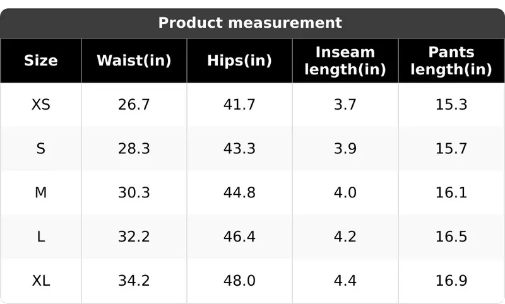Select the 4.4 inseam value
Image resolution: width=505 pixels, height=304 pixels.
[345, 281]
